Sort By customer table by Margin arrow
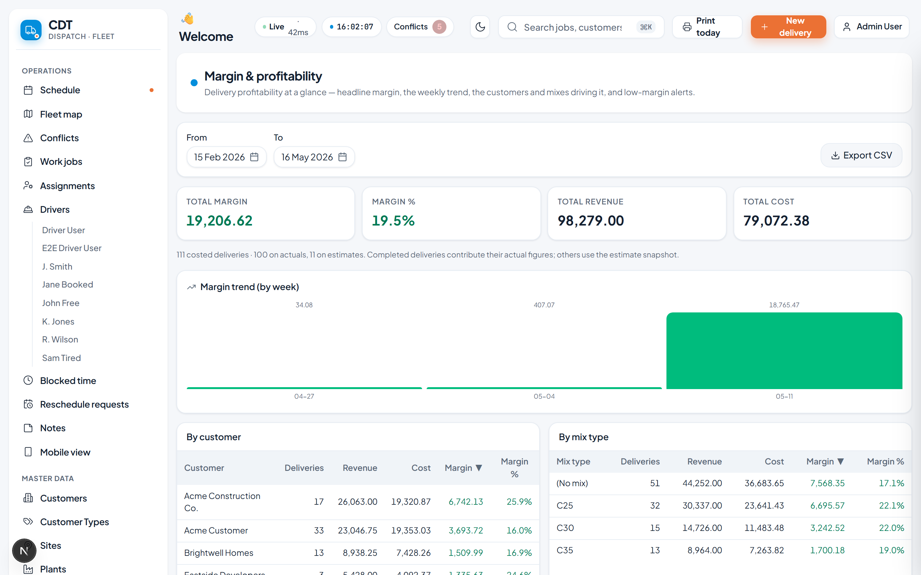 (479, 468)
